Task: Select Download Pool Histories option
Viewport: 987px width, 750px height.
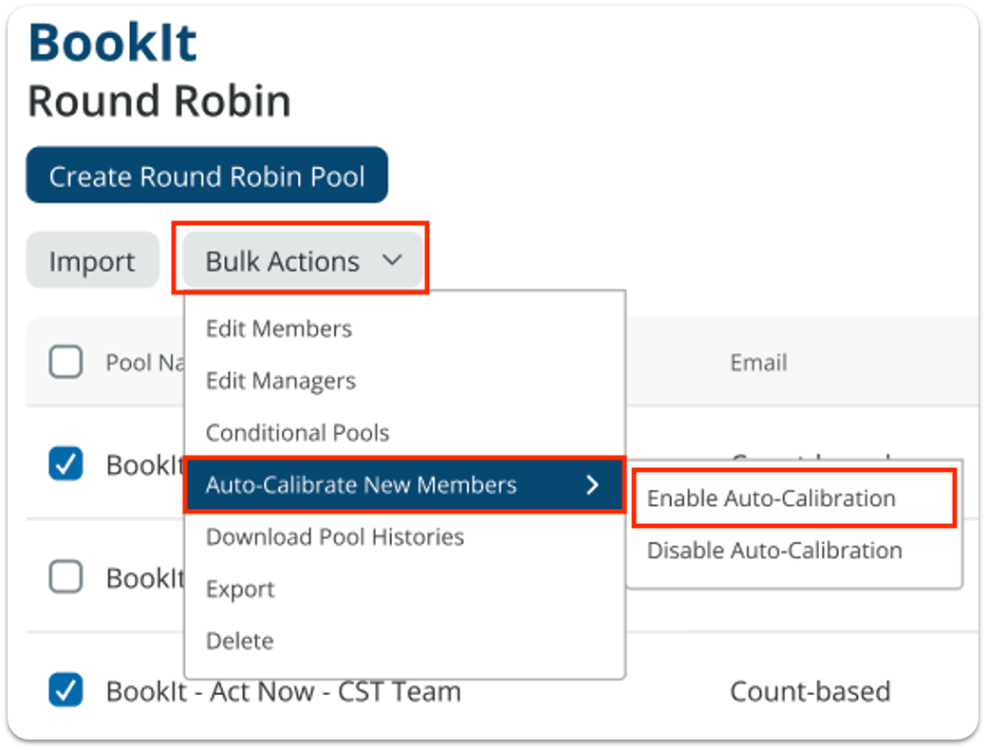Action: (x=335, y=537)
